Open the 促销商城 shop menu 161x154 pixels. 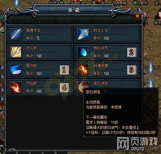click(x=119, y=3)
